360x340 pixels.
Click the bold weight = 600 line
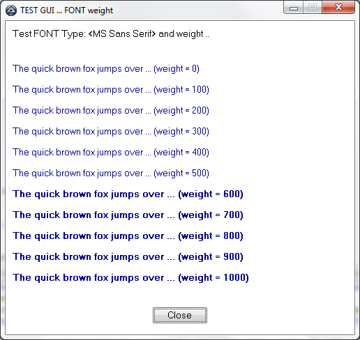128,194
